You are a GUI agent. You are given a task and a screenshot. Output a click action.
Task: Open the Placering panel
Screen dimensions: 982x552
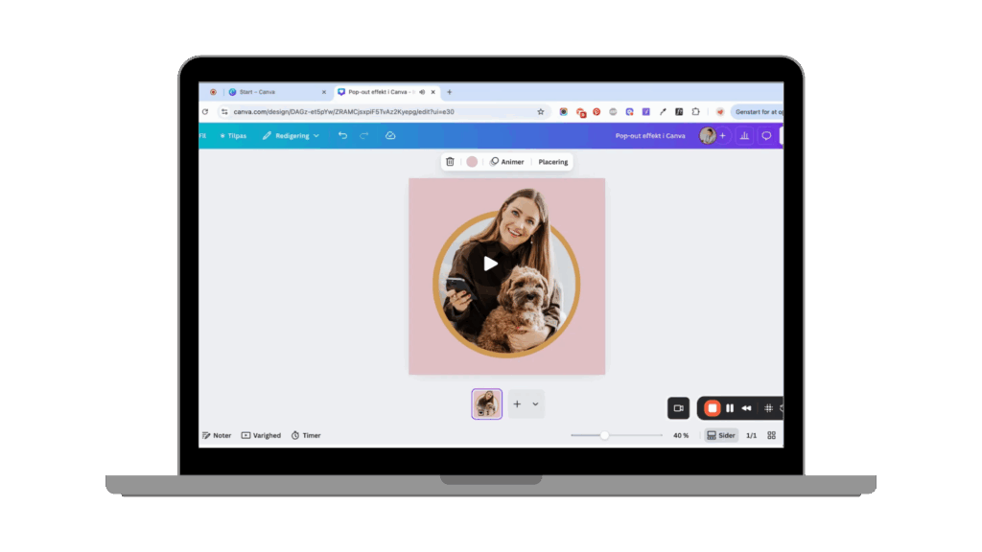click(553, 162)
